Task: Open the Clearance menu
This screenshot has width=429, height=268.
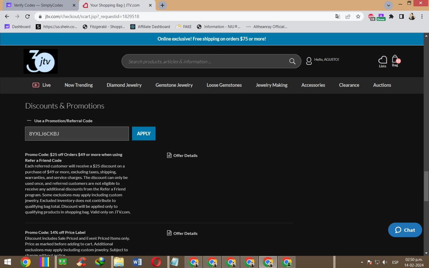Action: click(x=349, y=85)
